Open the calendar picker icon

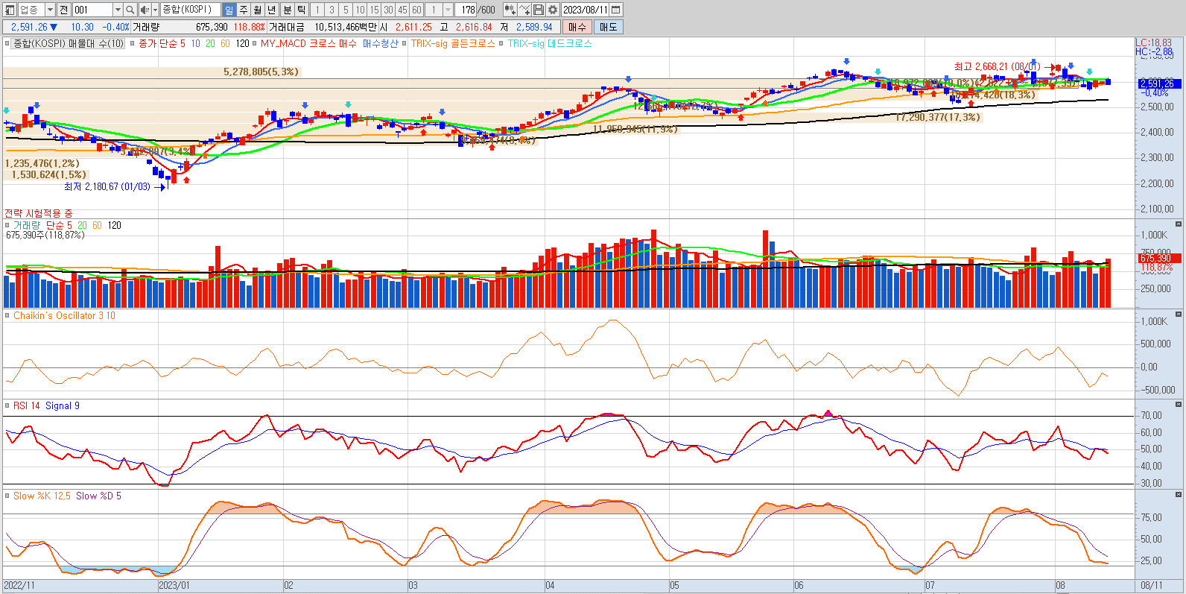click(x=616, y=10)
